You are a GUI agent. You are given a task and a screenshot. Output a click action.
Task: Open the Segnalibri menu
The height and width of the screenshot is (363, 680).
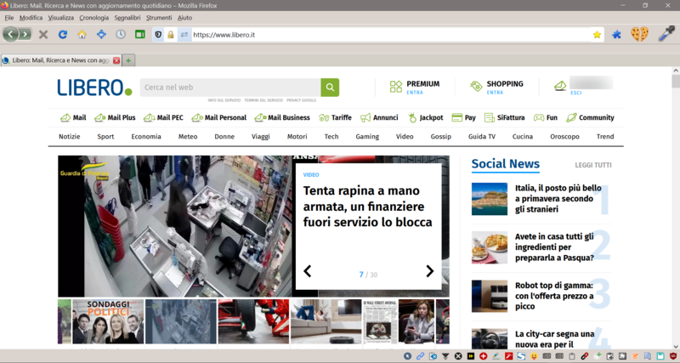pos(127,18)
